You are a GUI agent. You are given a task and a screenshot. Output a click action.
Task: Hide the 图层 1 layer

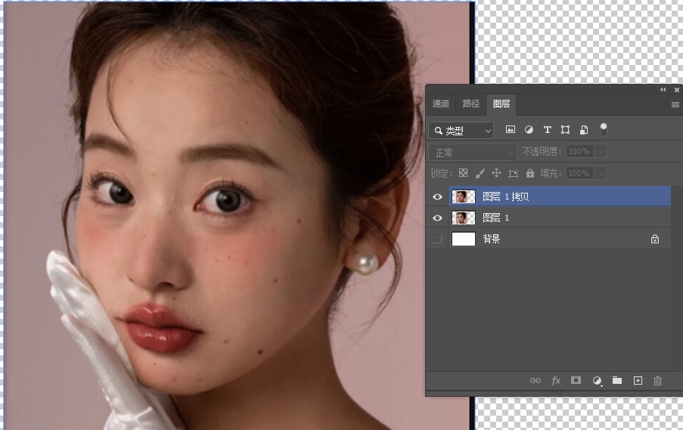coord(437,218)
